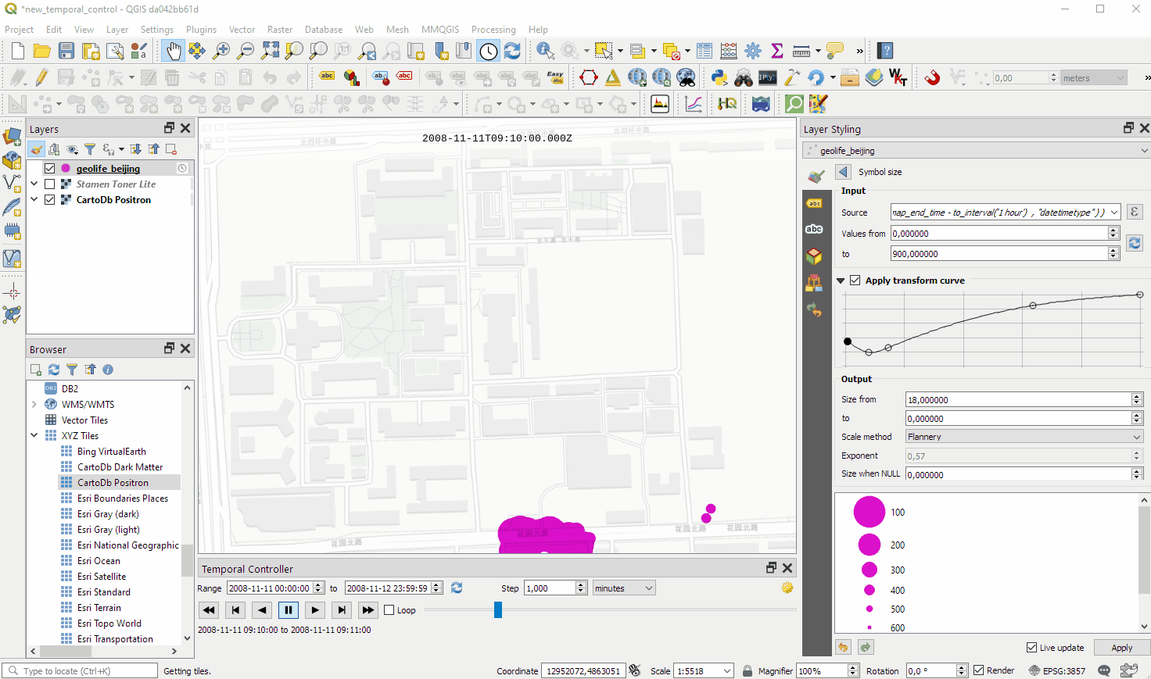Viewport: 1151px width, 679px height.
Task: Open the Layer menu
Action: (x=117, y=30)
